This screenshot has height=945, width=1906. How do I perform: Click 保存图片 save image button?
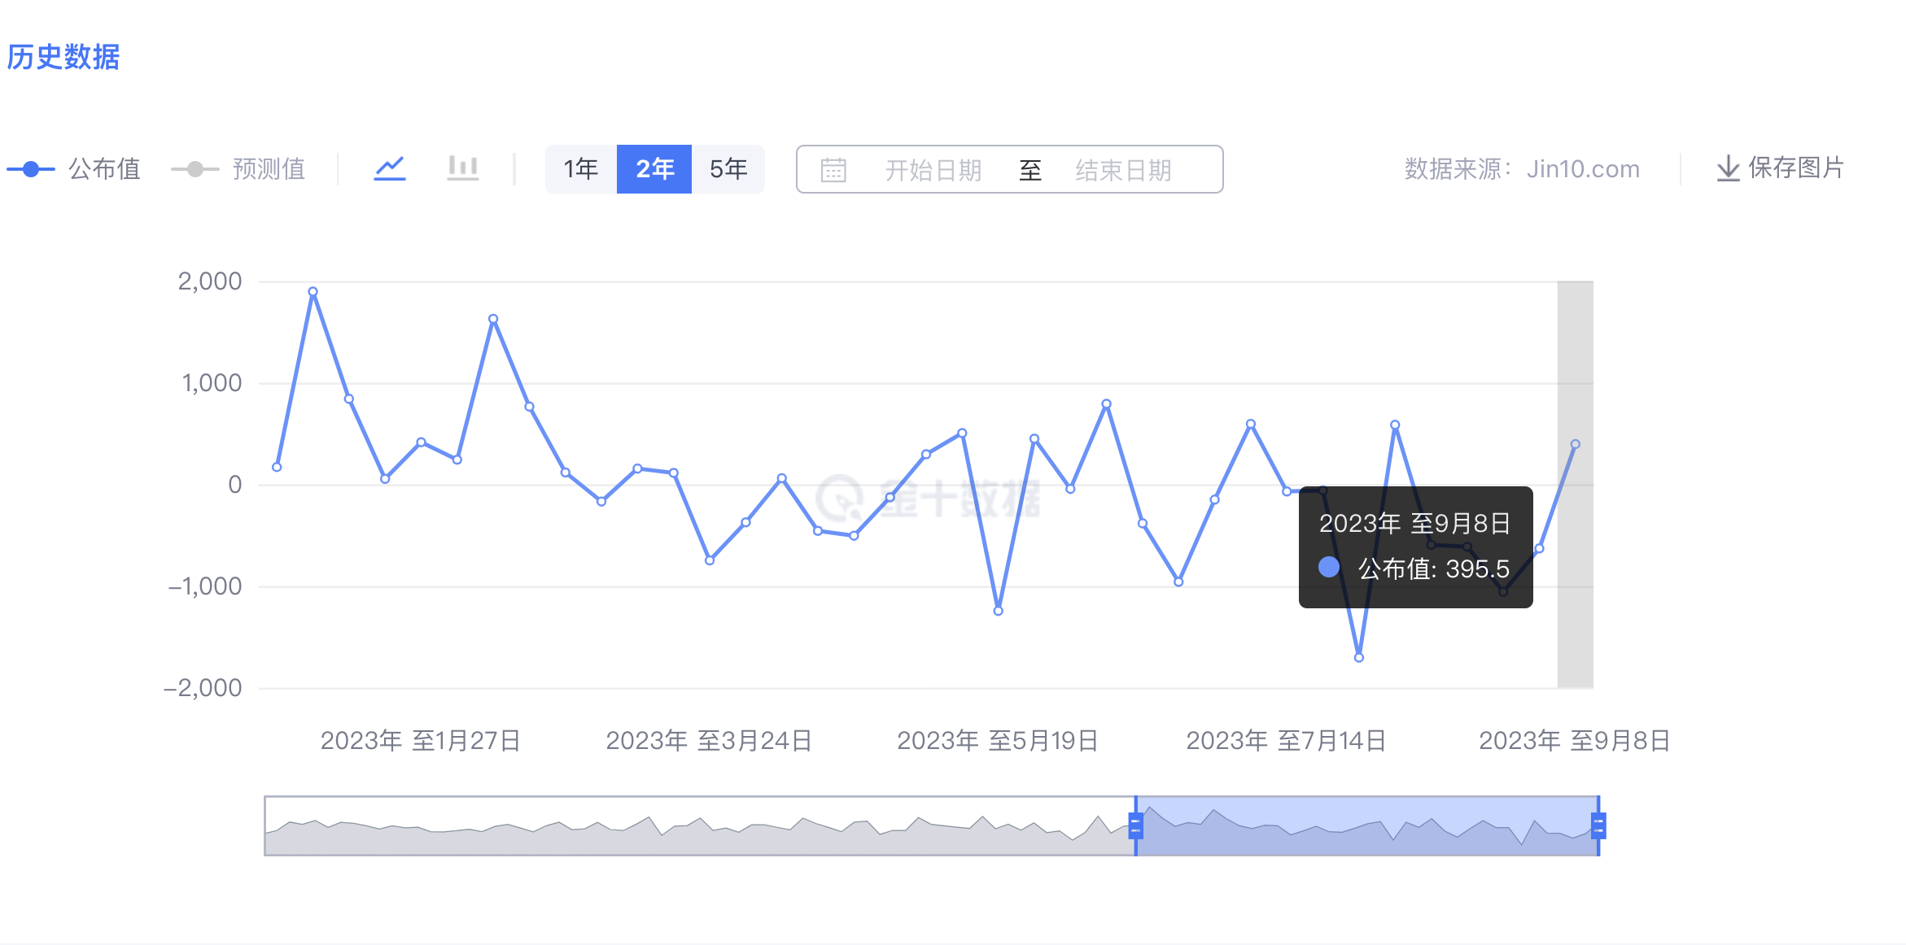[1795, 168]
